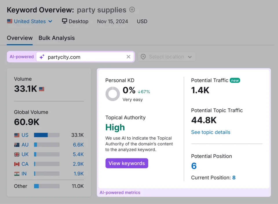Click the US flag next to Volume
Screen dimensions: 278x204
click(x=42, y=89)
